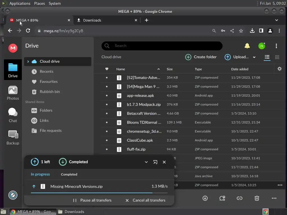Go back in Chrome

[10, 31]
